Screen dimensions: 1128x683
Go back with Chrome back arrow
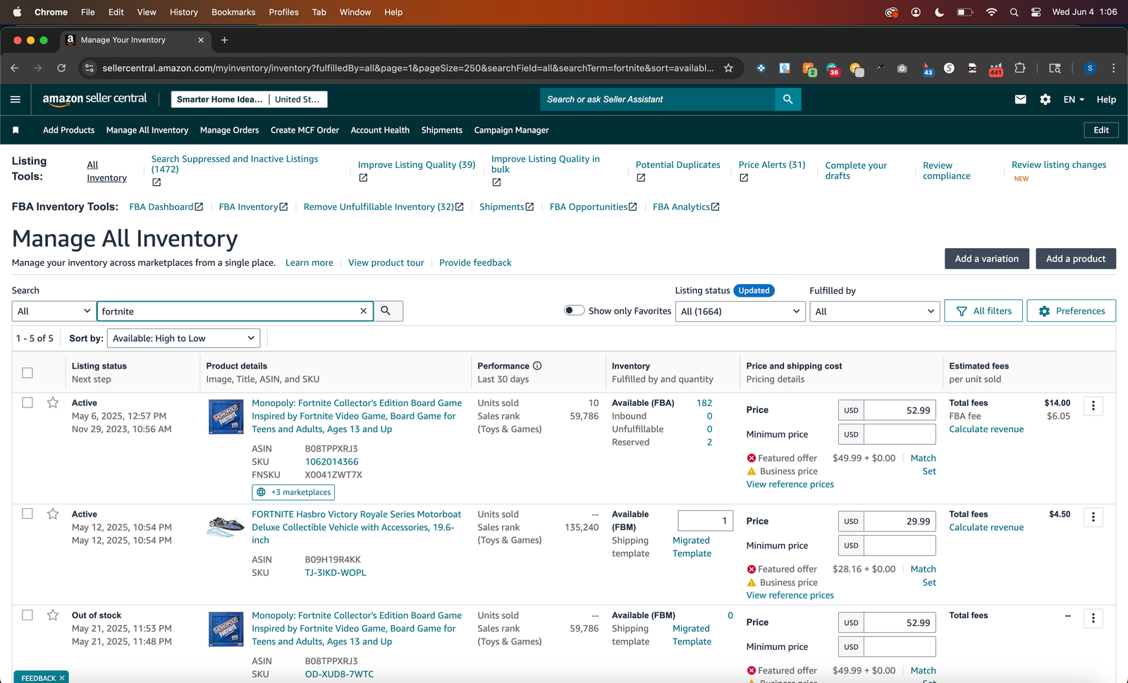coord(15,68)
